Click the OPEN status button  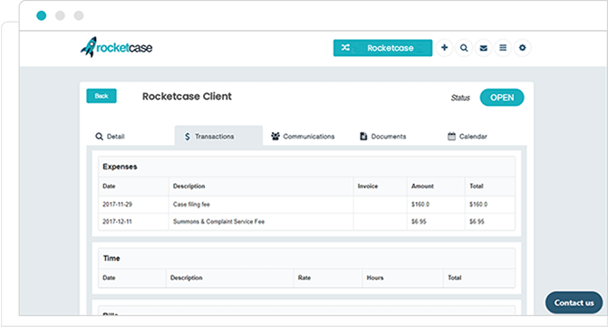pos(502,98)
